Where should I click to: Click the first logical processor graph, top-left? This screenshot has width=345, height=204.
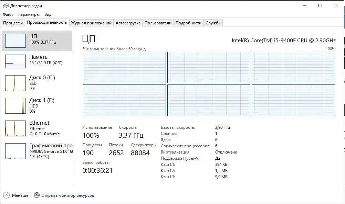pos(124,67)
